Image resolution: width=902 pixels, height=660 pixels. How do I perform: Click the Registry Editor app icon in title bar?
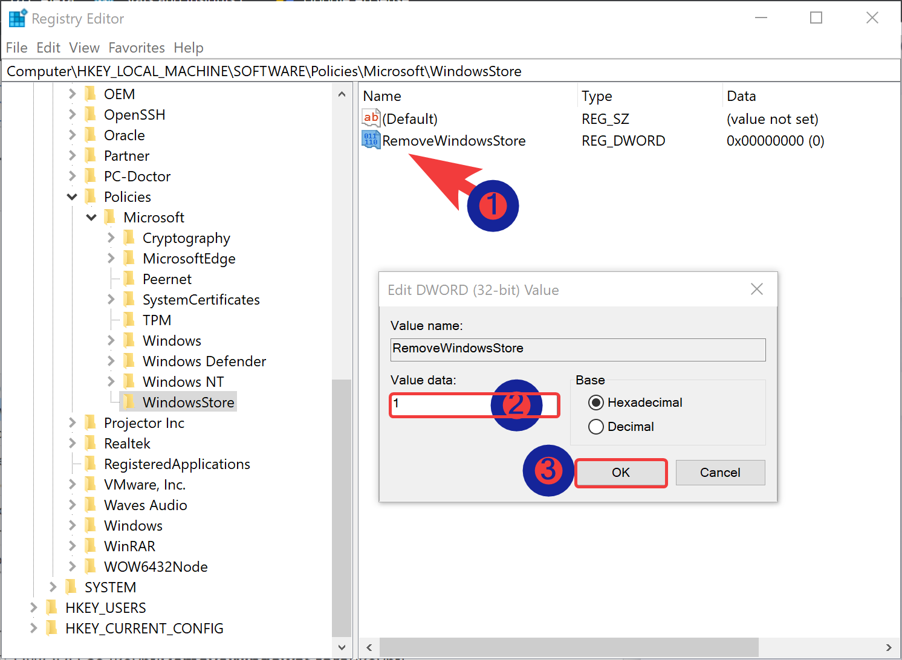tap(17, 19)
